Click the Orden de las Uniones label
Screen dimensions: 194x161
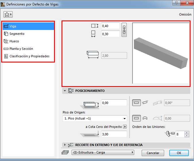click(x=149, y=127)
